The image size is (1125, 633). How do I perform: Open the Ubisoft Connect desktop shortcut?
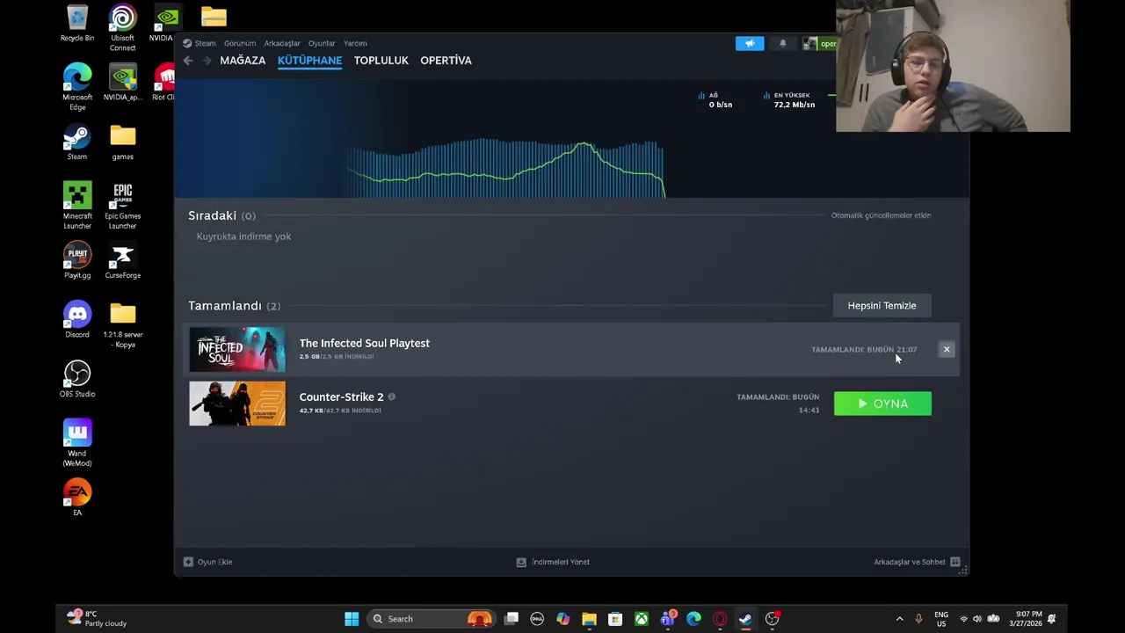point(123,28)
